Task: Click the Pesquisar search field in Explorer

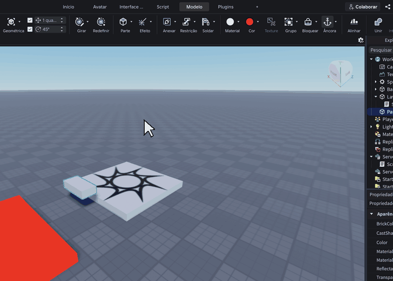Action: [x=380, y=50]
